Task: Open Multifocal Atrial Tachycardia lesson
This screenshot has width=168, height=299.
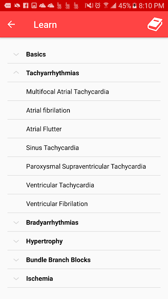Action: [x=84, y=92]
